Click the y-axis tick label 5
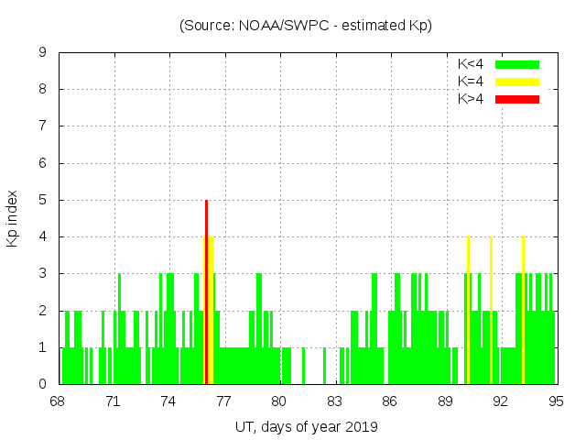Screen dimensions: 586x440 pos(43,200)
